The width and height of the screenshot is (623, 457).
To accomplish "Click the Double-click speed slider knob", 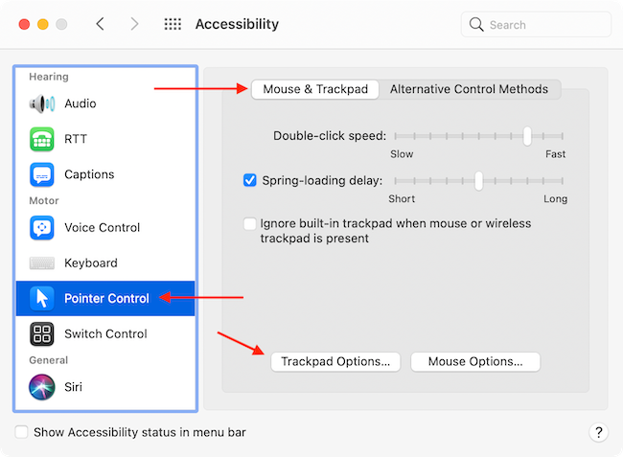I will pyautogui.click(x=527, y=136).
